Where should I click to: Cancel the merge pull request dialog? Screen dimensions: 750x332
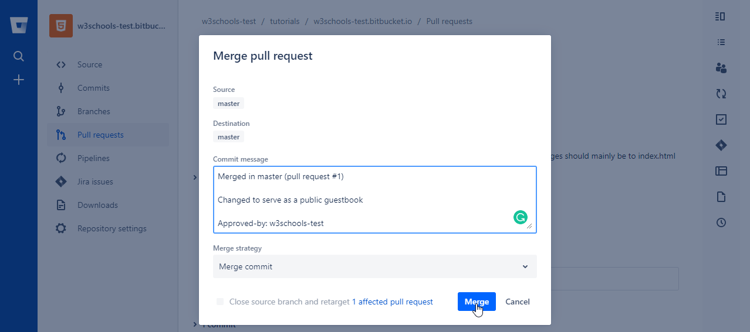[517, 302]
